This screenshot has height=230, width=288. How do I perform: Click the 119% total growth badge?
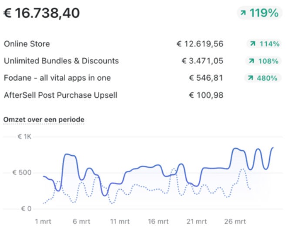coord(260,13)
